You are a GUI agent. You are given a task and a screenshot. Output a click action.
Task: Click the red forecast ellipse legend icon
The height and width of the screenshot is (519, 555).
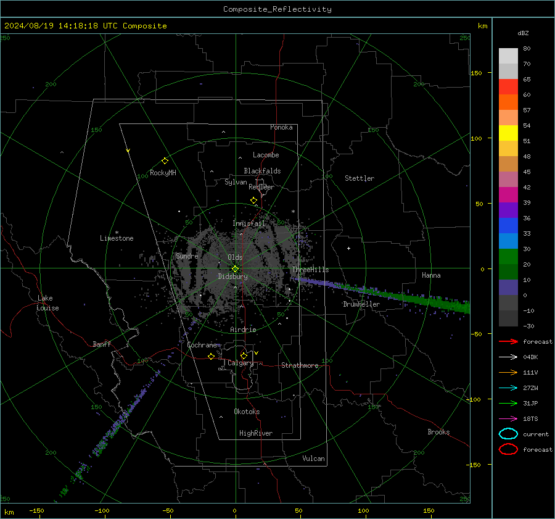pyautogui.click(x=508, y=449)
